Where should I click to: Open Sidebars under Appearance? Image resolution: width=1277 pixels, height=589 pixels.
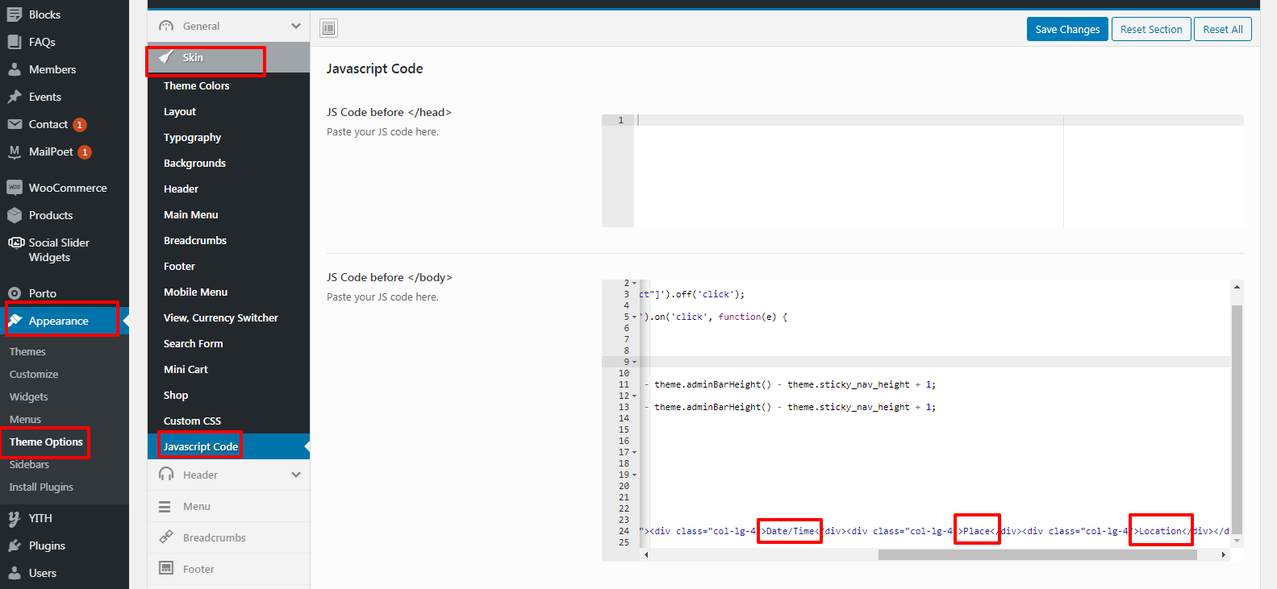coord(29,464)
